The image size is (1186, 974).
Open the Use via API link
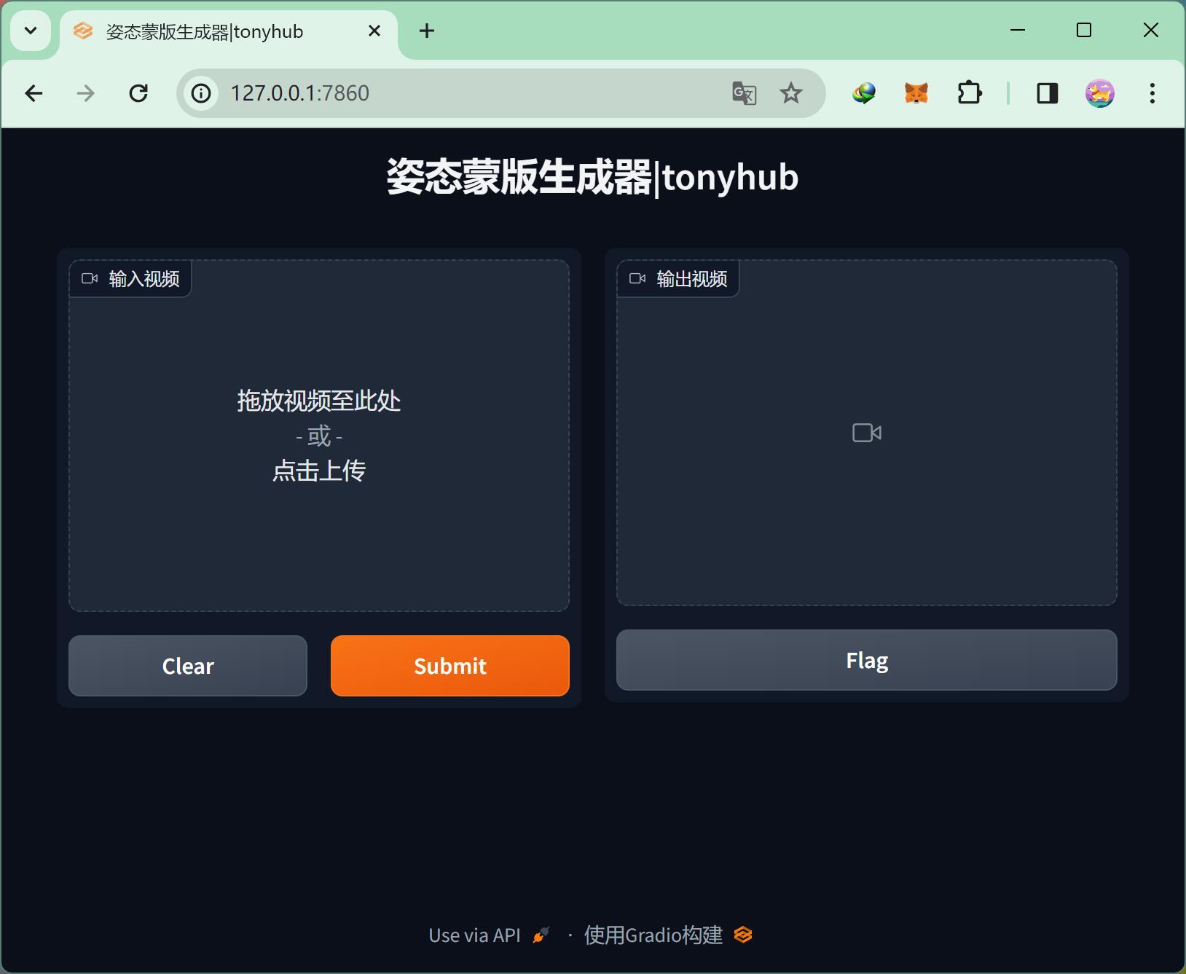click(489, 935)
